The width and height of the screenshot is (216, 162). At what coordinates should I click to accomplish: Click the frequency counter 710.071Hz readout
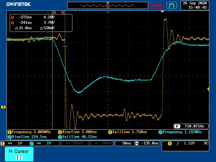click(191, 126)
